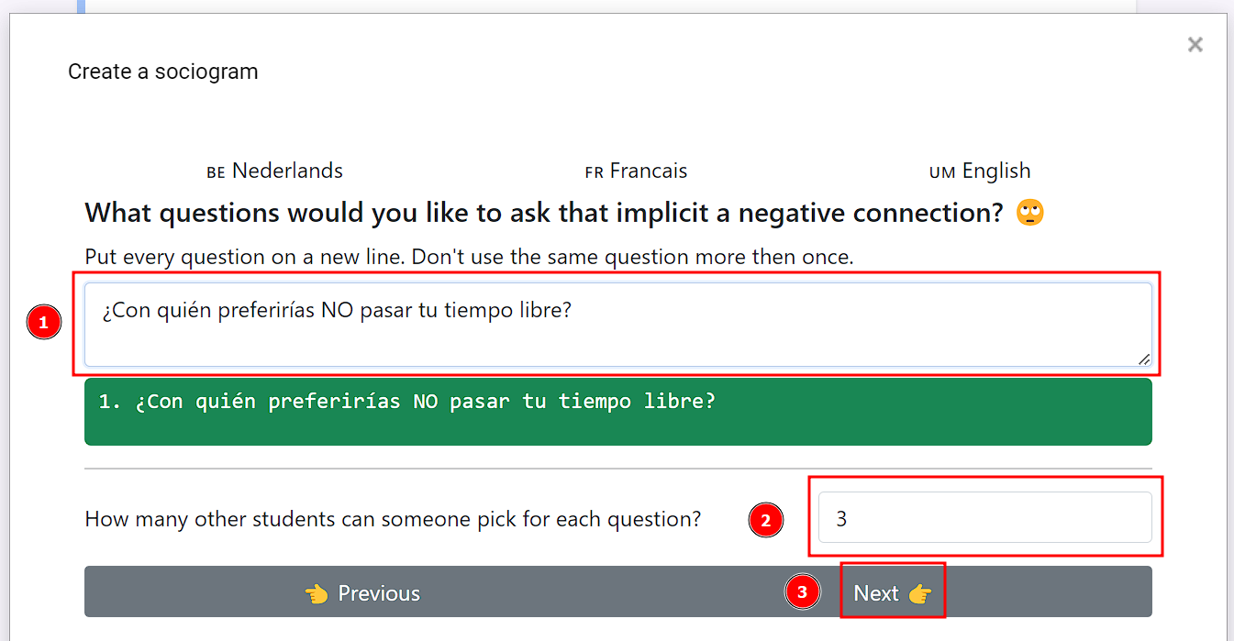Click the red numbered badge 3 beside Next
Viewport: 1234px width, 641px height.
(803, 591)
